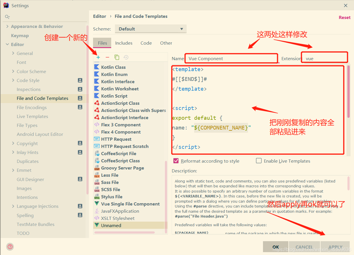Screen dimensions: 354x255
Task: Expand the Copyright node
Action: (x=13, y=143)
